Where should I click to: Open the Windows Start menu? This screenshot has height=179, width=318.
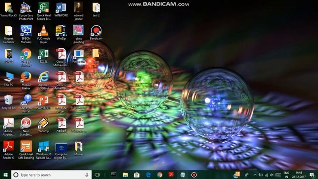(x=5, y=175)
